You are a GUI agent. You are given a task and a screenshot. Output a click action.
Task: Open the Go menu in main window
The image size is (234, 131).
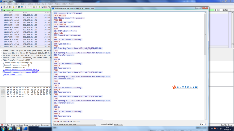point(23,4)
